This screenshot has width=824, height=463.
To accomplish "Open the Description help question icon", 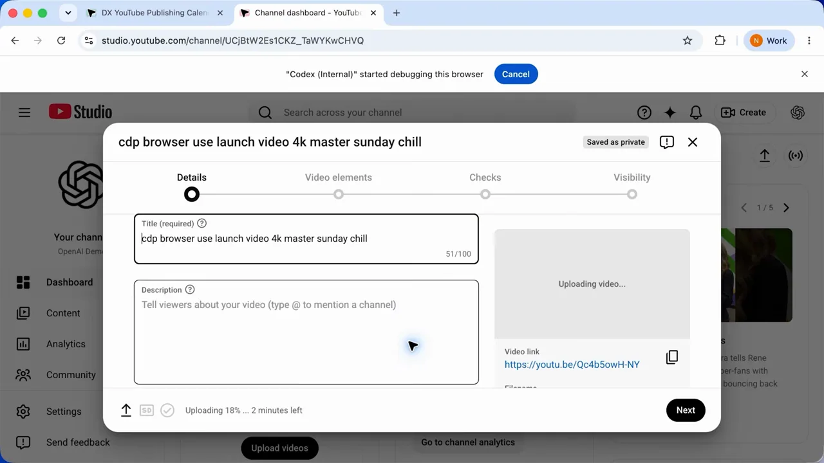I will click(x=190, y=289).
